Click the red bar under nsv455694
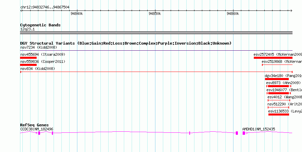 pos(28,58)
